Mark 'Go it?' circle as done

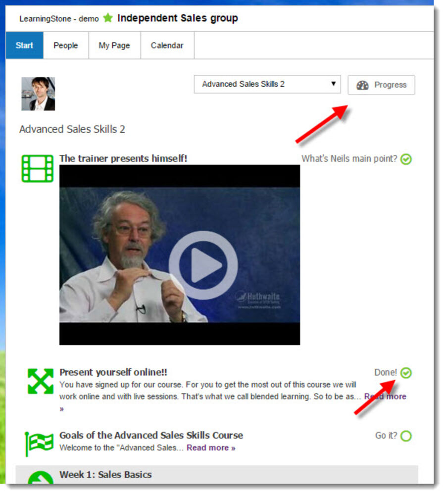coord(405,436)
